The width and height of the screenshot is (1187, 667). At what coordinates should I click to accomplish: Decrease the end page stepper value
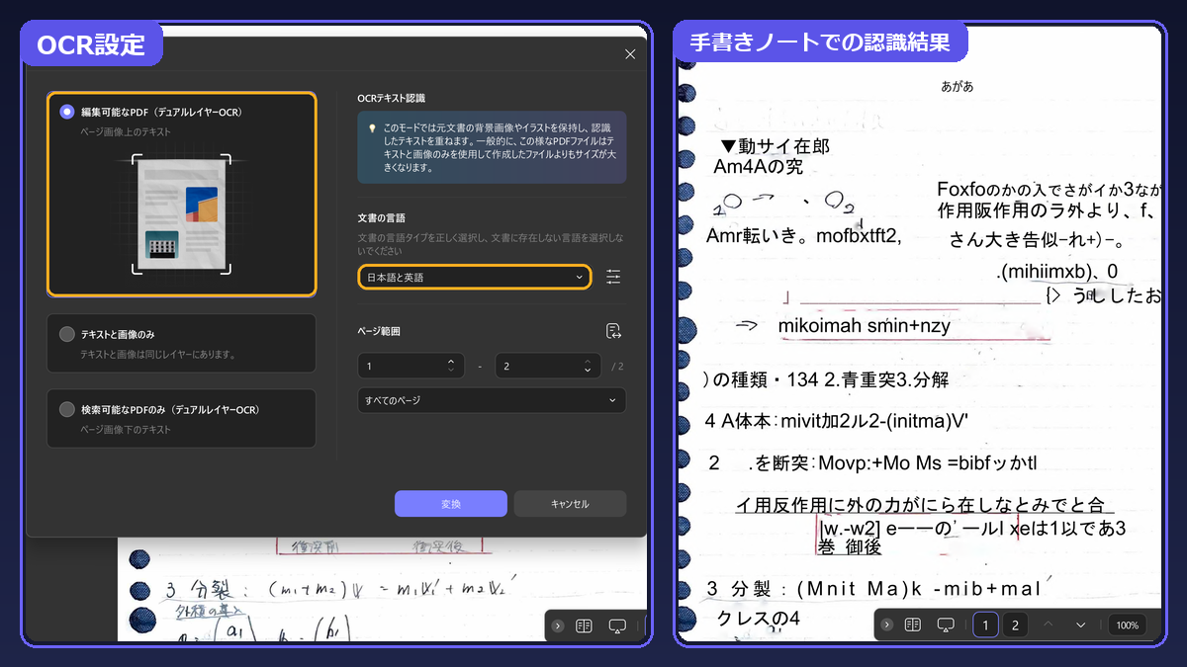[x=588, y=372]
